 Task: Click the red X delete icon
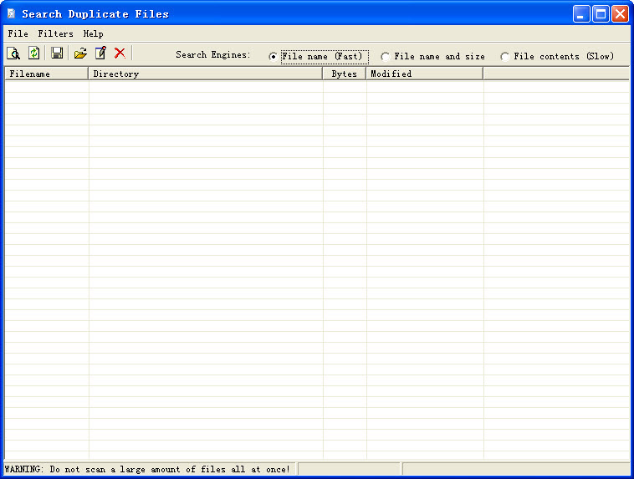120,54
